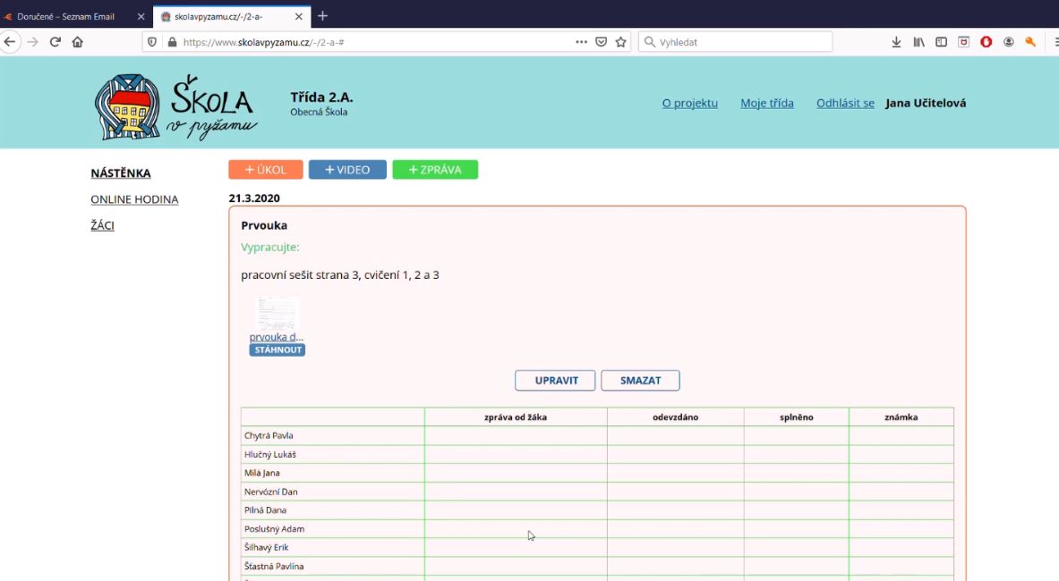Open a new tab with plus button
Viewport: 1059px width, 581px height.
coord(323,15)
